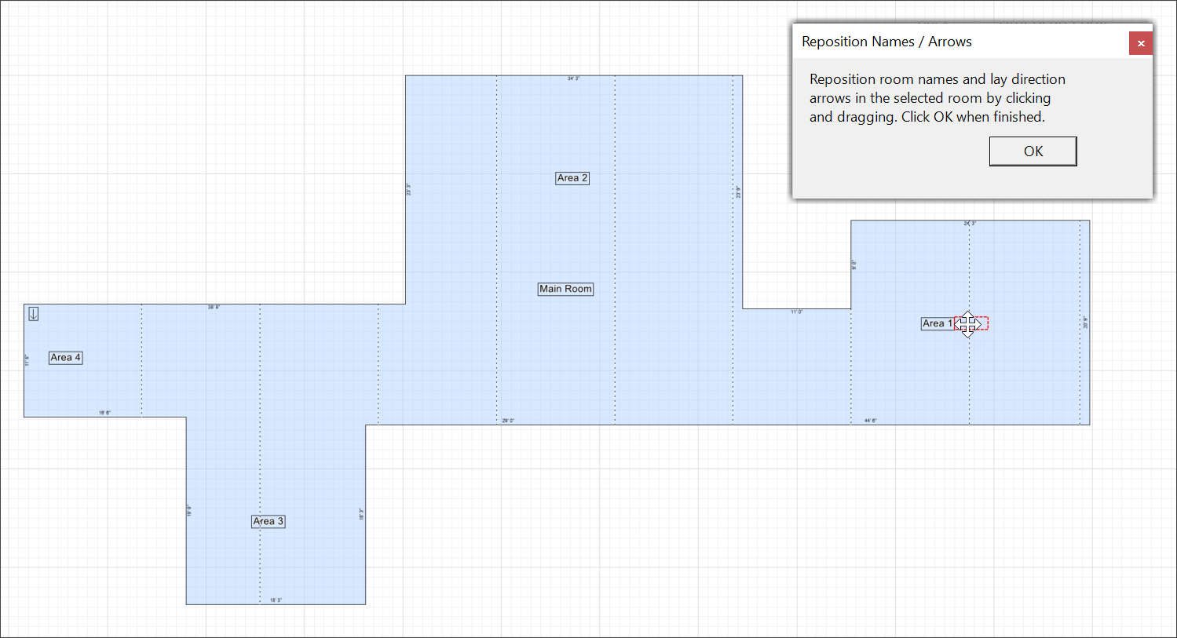The width and height of the screenshot is (1177, 638).
Task: Select the 11' 0" wall dimension label
Action: click(796, 312)
